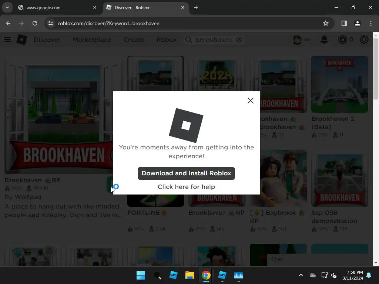379x284 pixels.
Task: Show hidden system tray icons
Action: [301, 275]
